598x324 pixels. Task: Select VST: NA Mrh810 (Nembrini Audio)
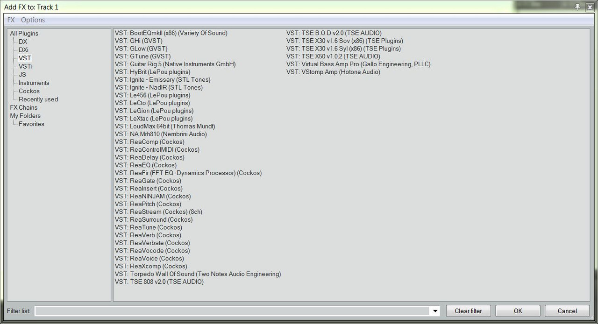[161, 134]
